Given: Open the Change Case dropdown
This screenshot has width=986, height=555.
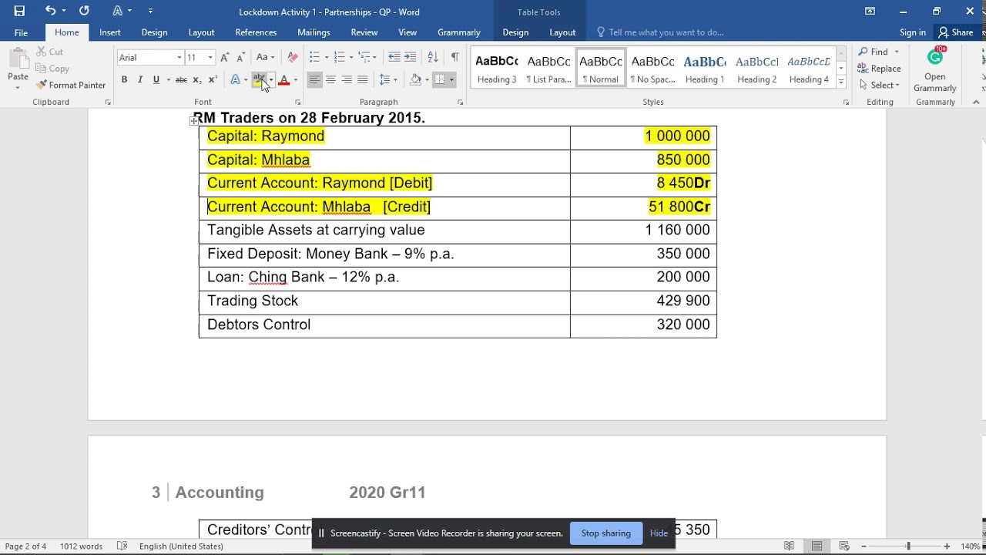Looking at the screenshot, I should [x=265, y=57].
